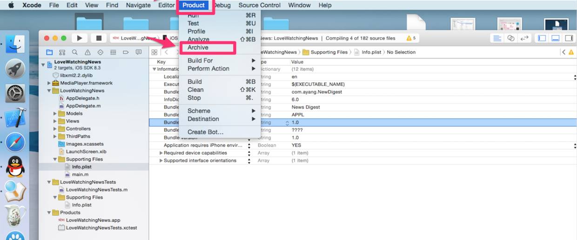The height and width of the screenshot is (240, 577).
Task: Toggle the Navigator pane visibility
Action: [x=542, y=38]
